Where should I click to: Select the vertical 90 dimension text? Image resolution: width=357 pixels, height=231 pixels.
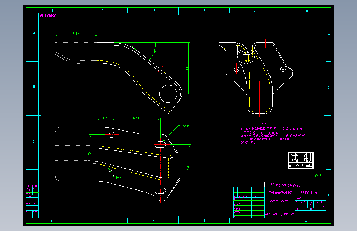click(x=188, y=168)
